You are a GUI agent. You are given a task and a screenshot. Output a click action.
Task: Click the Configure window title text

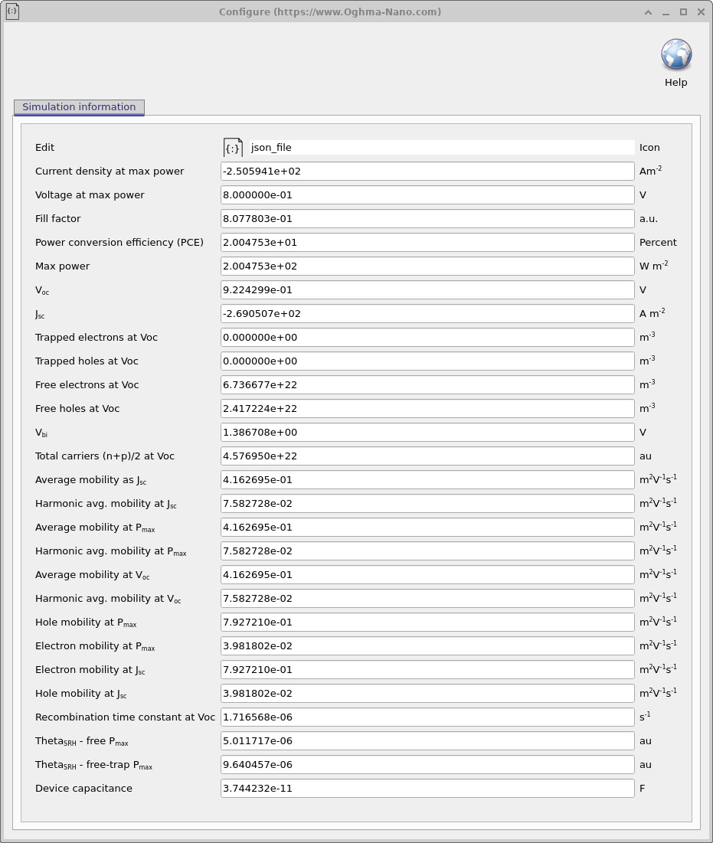coord(329,11)
